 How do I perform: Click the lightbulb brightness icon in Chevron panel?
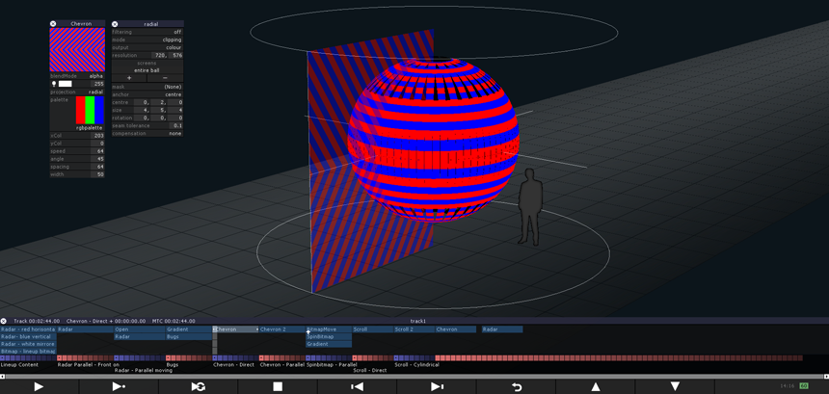(x=53, y=84)
